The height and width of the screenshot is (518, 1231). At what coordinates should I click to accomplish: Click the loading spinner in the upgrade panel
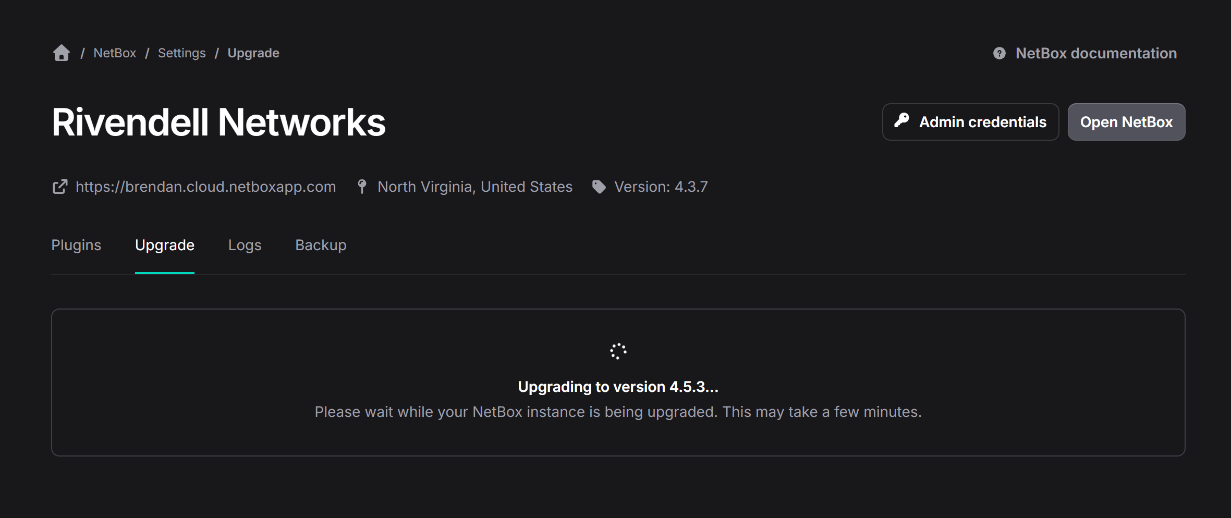tap(618, 351)
